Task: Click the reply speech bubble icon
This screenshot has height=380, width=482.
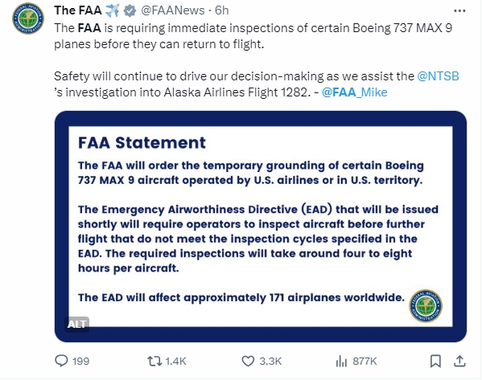Action: coord(61,361)
